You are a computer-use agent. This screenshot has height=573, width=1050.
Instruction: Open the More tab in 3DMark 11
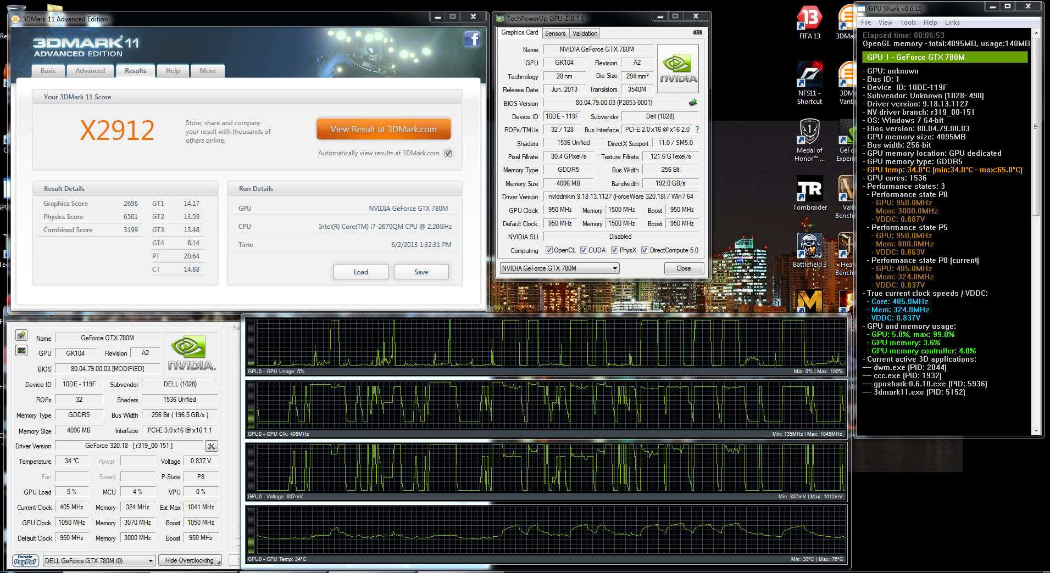pos(208,71)
